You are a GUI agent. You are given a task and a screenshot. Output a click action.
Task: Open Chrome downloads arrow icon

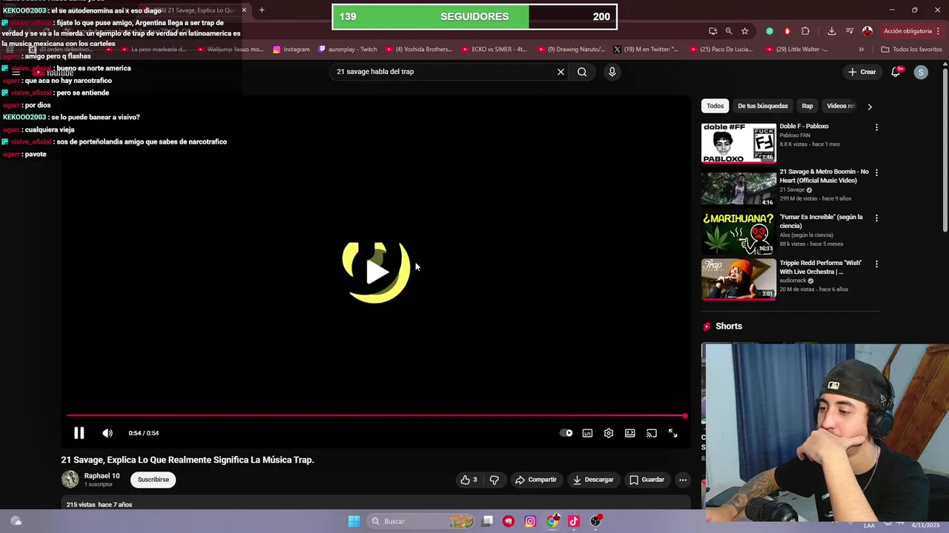[x=831, y=31]
